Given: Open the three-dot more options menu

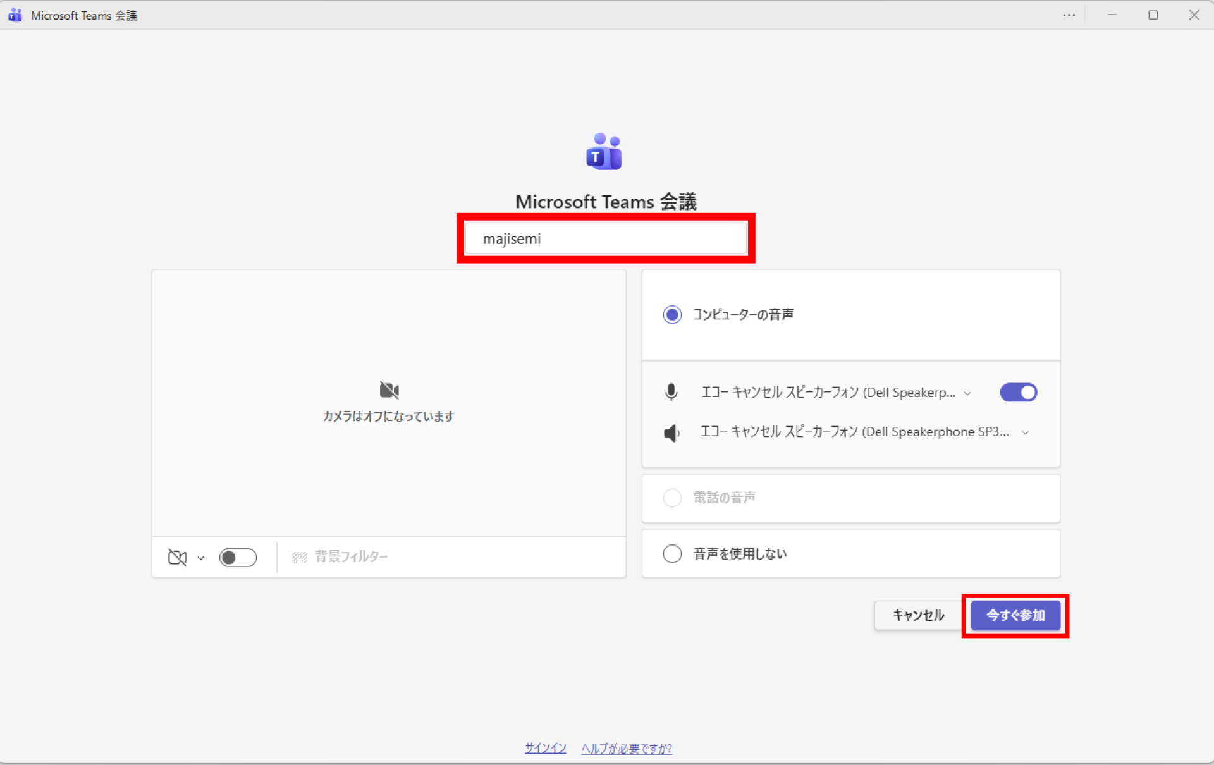Looking at the screenshot, I should click(1069, 15).
